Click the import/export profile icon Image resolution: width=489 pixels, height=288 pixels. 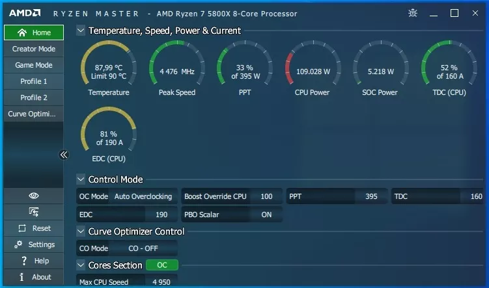pos(34,212)
